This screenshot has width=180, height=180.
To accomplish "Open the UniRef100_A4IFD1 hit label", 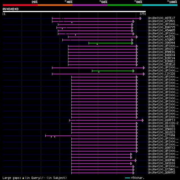I will tap(161, 37).
